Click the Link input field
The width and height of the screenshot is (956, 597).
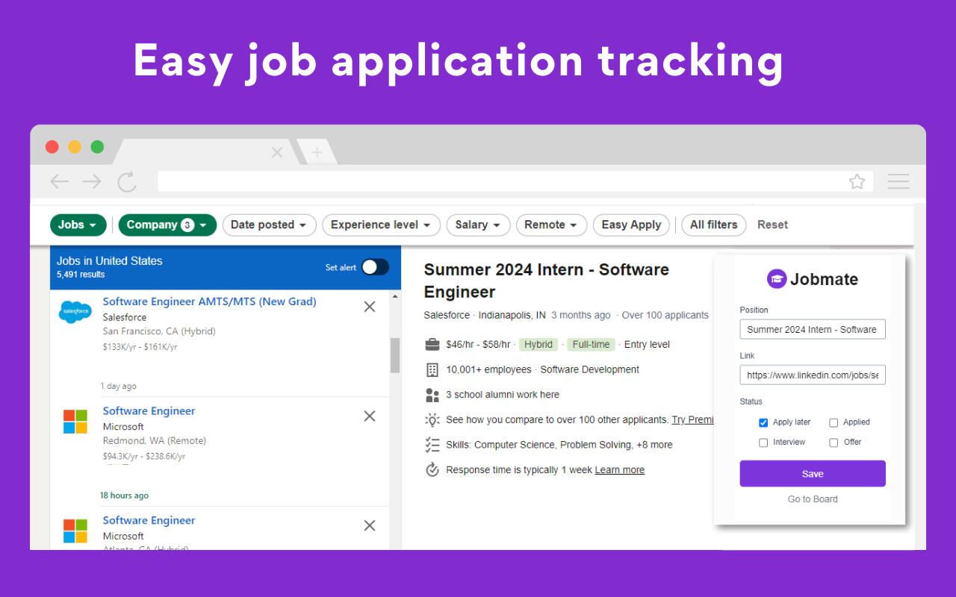[813, 375]
